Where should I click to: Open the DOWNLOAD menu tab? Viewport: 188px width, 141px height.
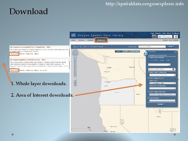[x=101, y=40]
